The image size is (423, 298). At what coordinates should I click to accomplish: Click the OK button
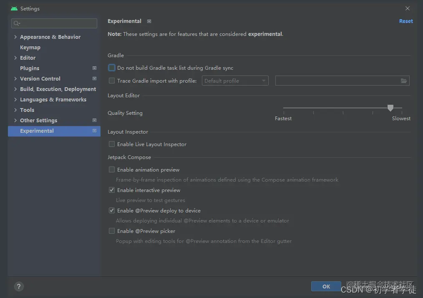coord(326,286)
